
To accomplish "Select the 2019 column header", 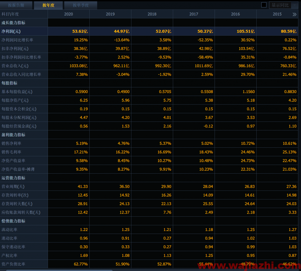I will click(110, 14).
